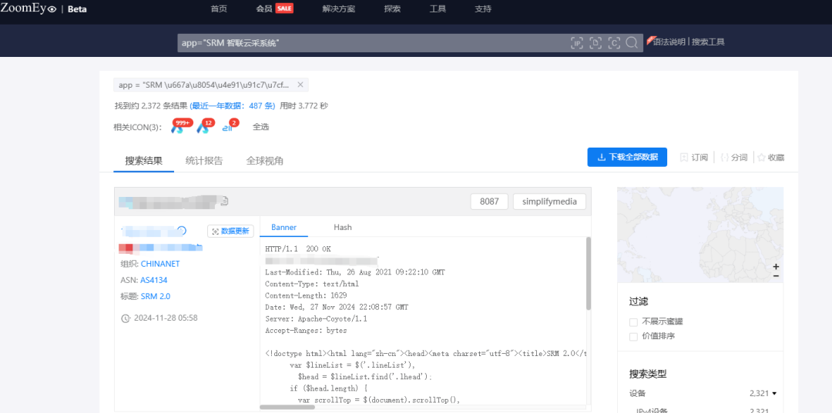
Task: Open the ZoomEye logo homepage
Action: [x=29, y=8]
